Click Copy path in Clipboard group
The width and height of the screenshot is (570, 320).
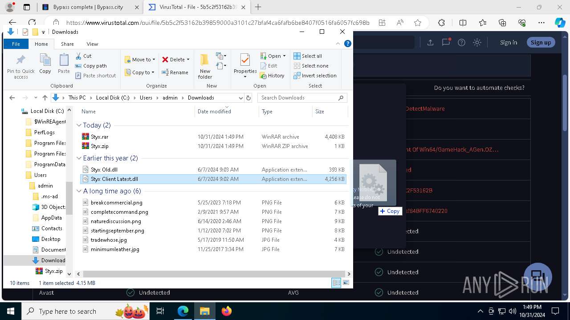coord(91,66)
